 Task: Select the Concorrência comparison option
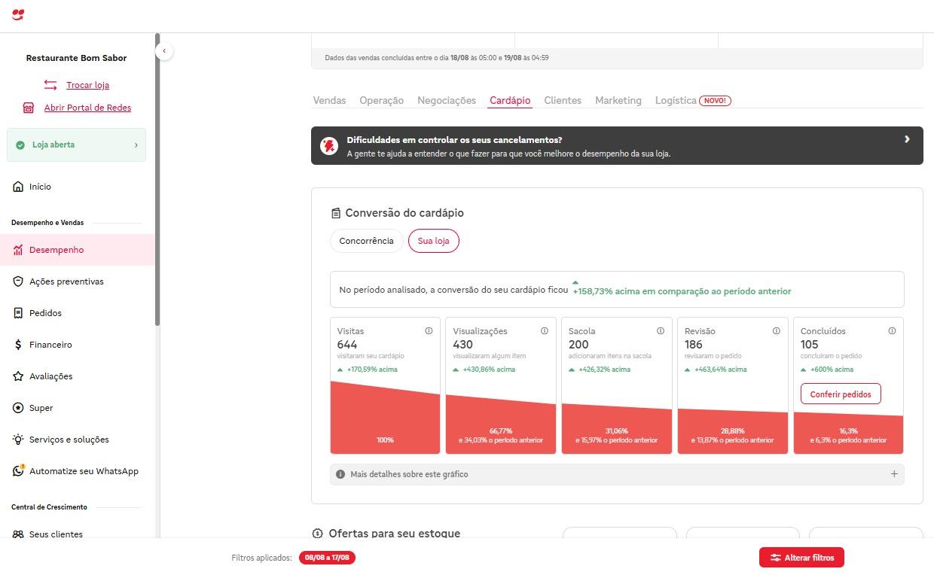tap(366, 241)
